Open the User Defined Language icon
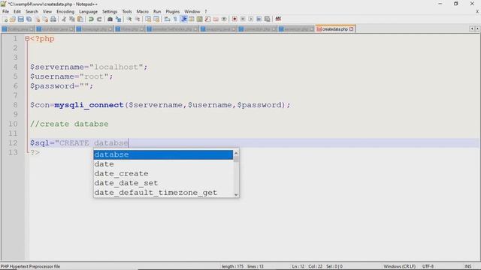This screenshot has width=481, height=270. click(192, 19)
